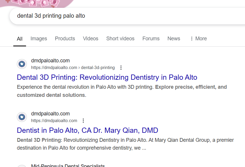This screenshot has width=245, height=167.
Task: Click the second result's https://dmdpaloalto.com URL
Action: tap(54, 121)
